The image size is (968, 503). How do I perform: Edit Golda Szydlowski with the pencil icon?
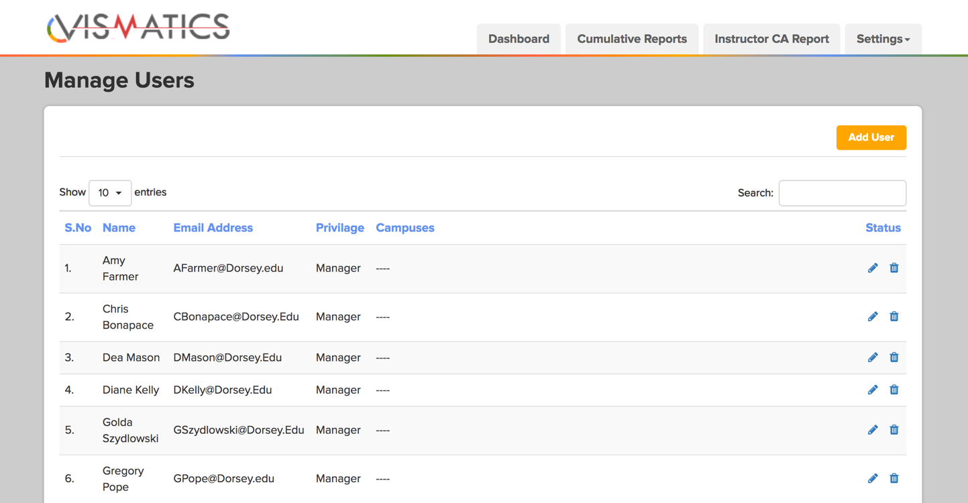tap(873, 430)
